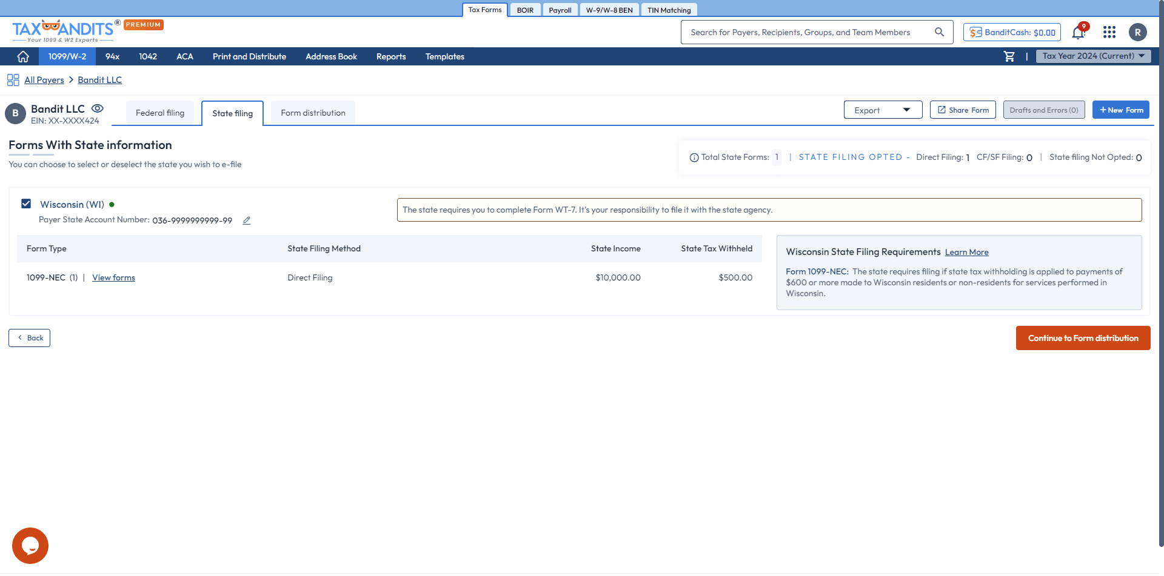
Task: Open the Bandit LLC breadcrumb link
Action: click(99, 80)
